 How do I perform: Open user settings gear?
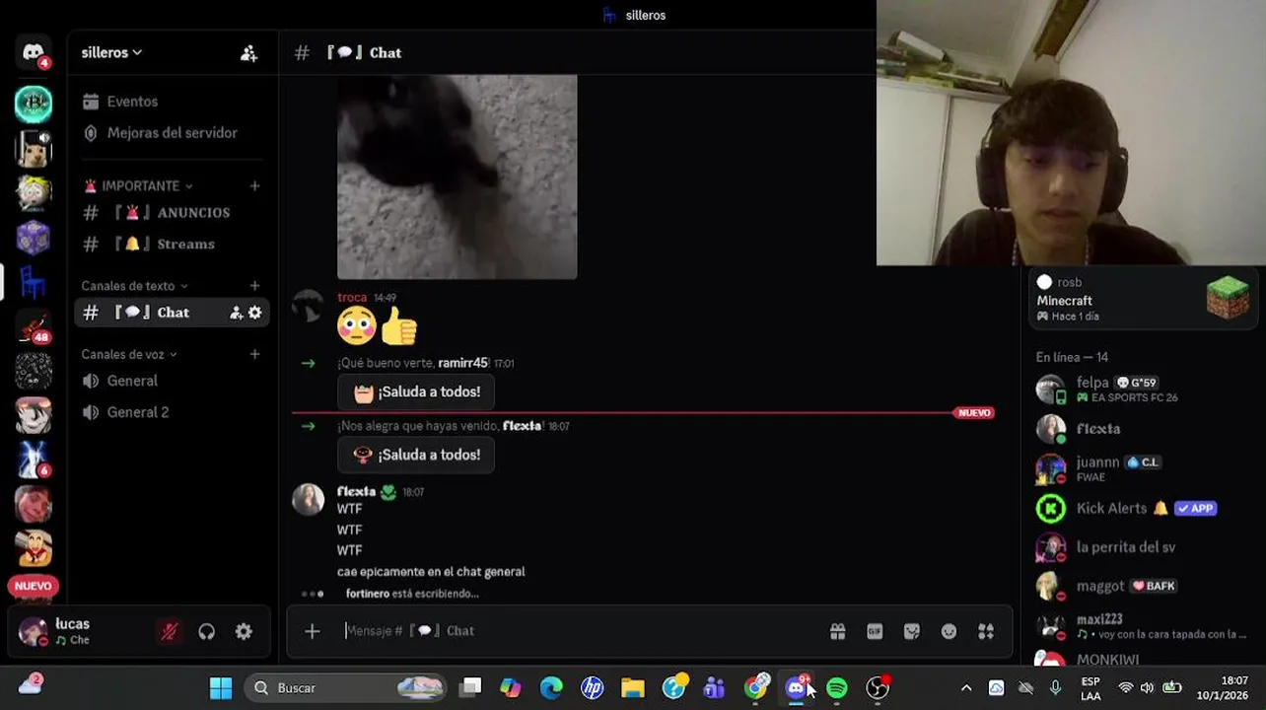pos(244,632)
